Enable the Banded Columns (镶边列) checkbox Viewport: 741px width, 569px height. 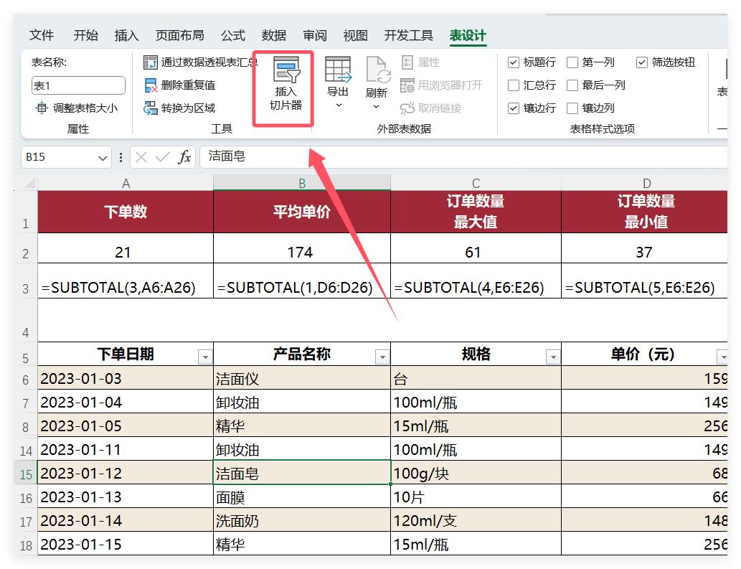pos(572,108)
